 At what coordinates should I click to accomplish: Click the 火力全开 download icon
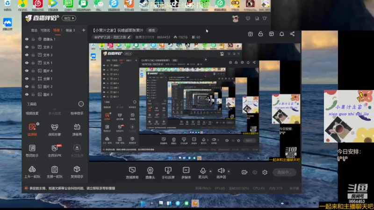(x=77, y=148)
